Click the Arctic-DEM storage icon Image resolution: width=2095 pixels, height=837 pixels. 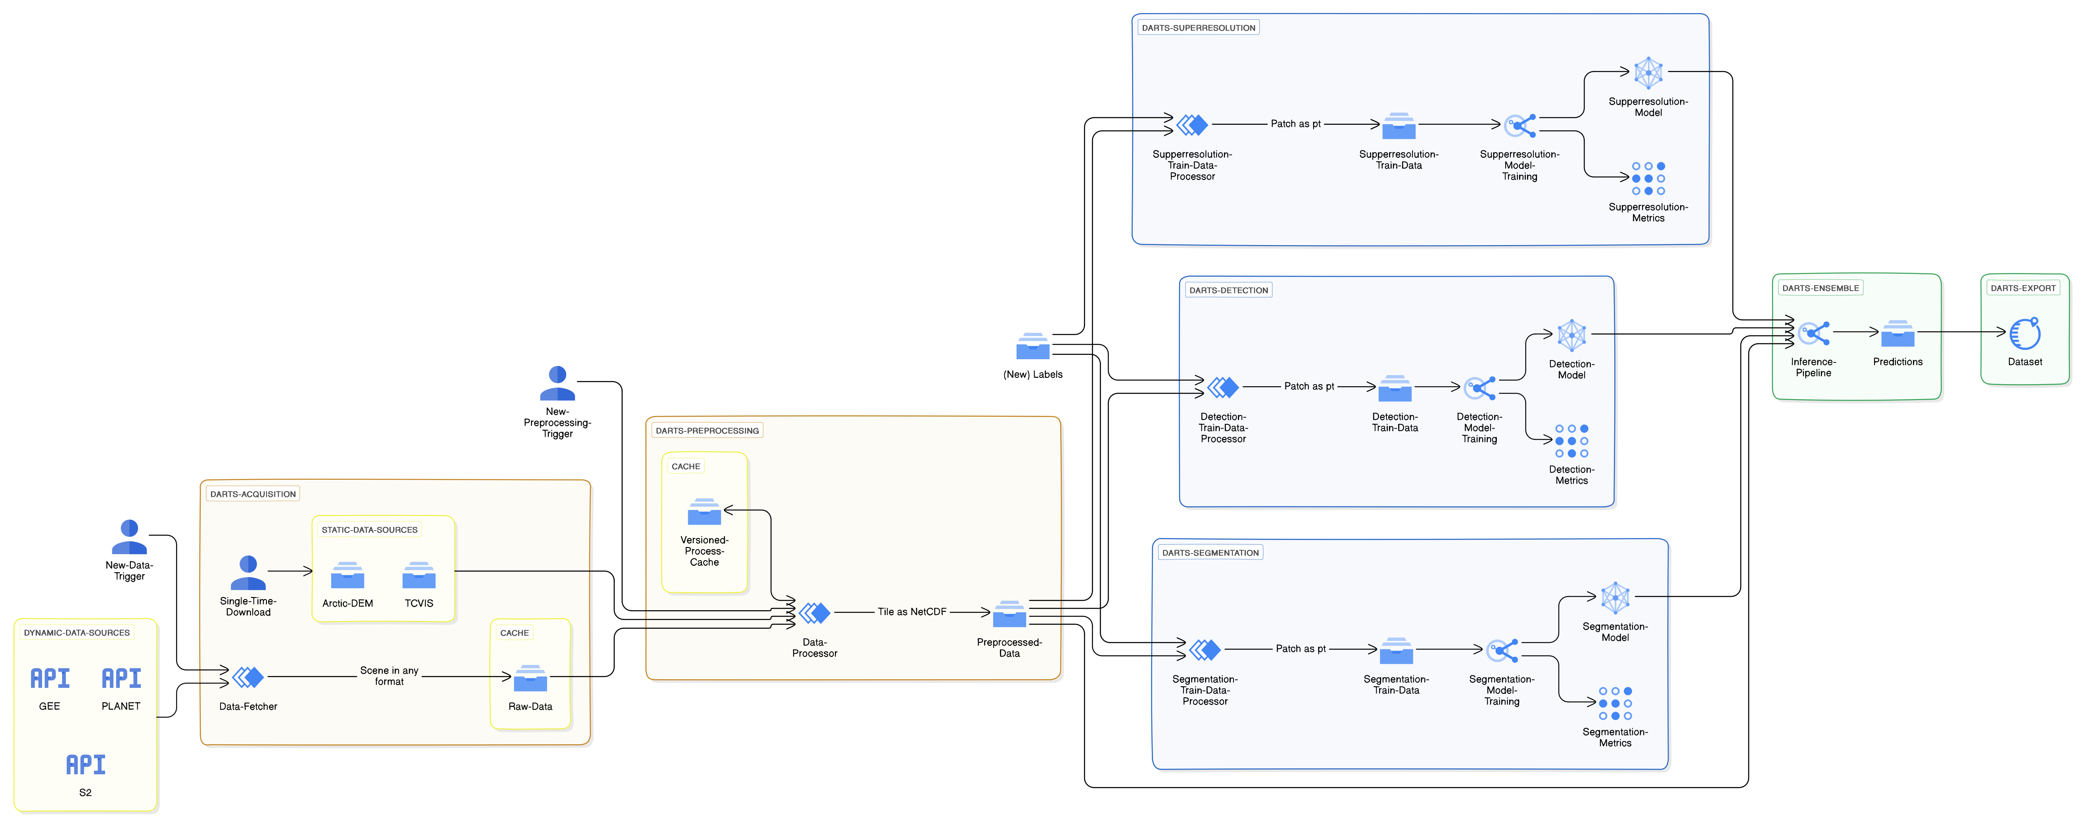(x=347, y=575)
